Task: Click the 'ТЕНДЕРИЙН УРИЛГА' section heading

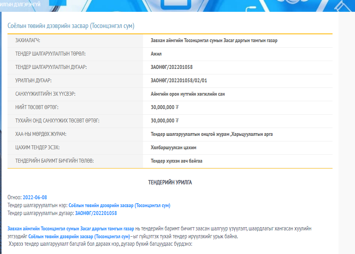Action: click(170, 183)
